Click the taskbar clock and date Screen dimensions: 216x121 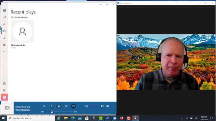tap(204, 118)
